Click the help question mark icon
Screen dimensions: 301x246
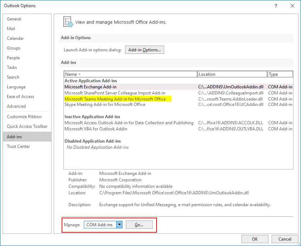point(276,6)
